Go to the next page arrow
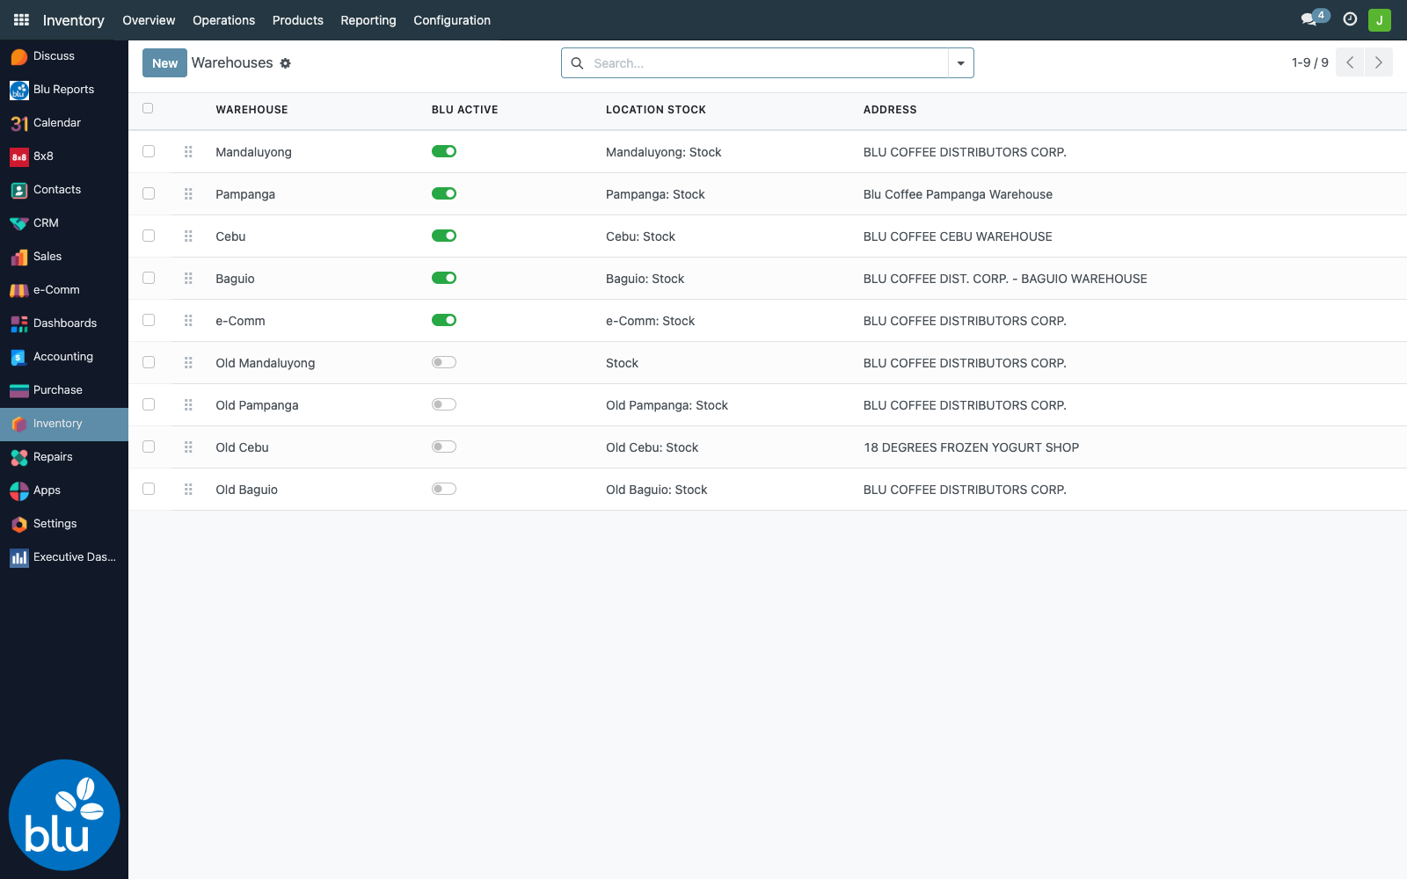The height and width of the screenshot is (879, 1407). (1379, 62)
